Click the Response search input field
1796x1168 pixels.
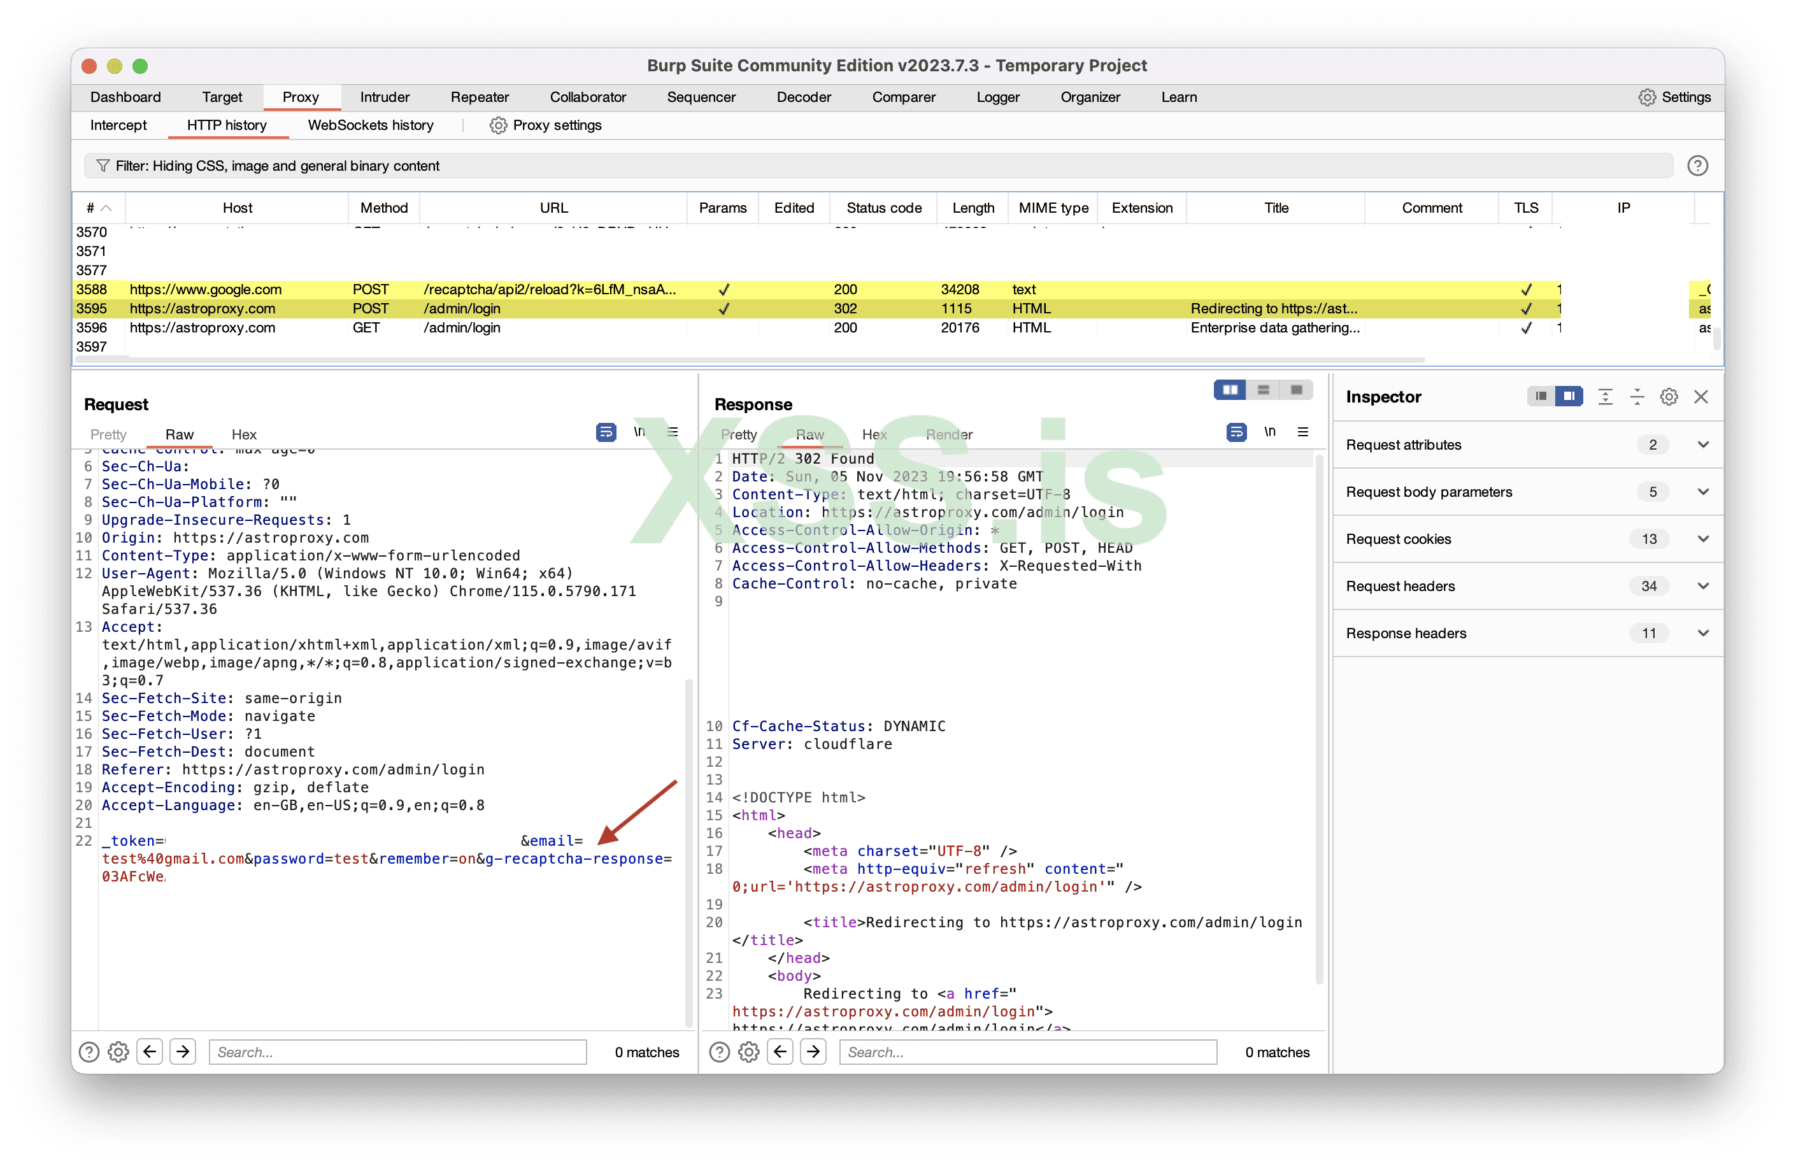(x=1028, y=1052)
